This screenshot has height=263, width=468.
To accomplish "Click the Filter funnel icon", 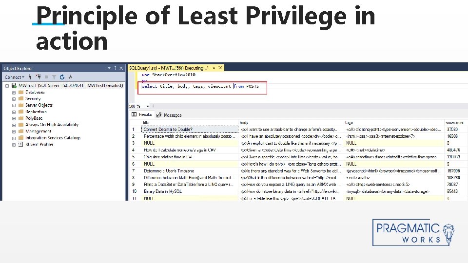I will (x=54, y=77).
